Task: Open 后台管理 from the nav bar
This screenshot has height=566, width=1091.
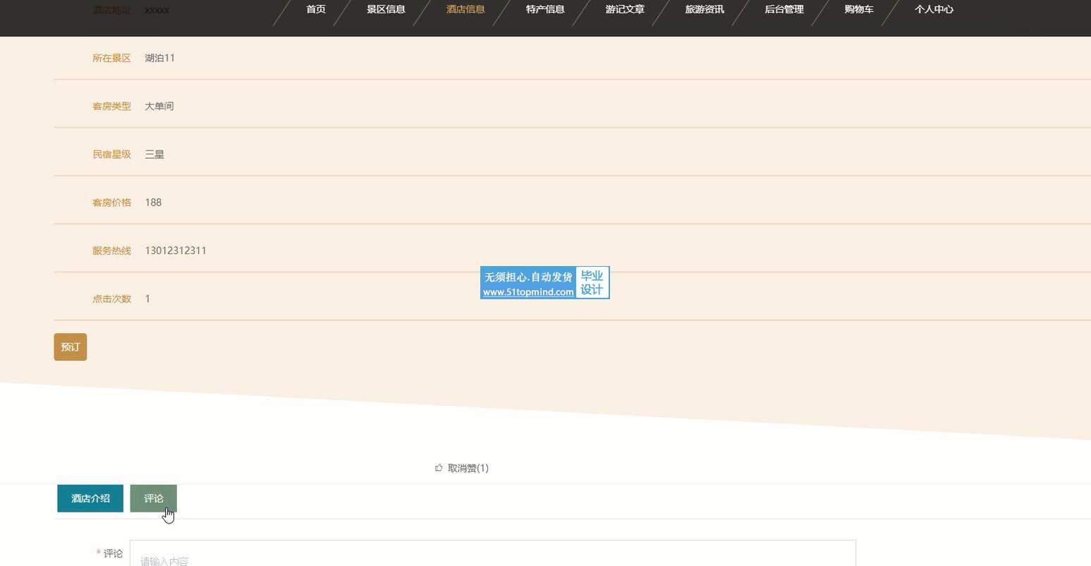Action: (x=784, y=9)
